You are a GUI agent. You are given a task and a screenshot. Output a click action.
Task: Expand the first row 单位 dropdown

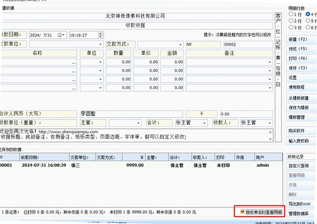pyautogui.click(x=100, y=62)
